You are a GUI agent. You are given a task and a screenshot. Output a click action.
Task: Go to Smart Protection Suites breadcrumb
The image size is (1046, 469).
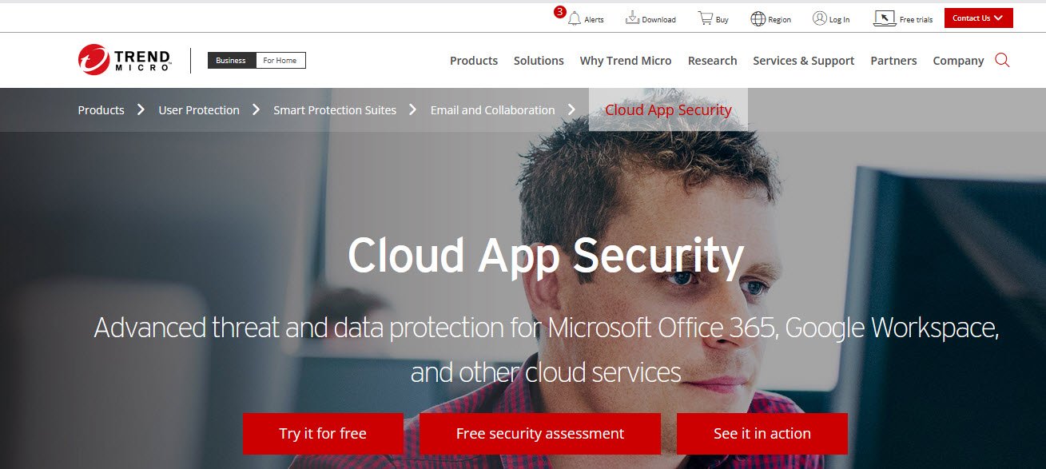(335, 110)
